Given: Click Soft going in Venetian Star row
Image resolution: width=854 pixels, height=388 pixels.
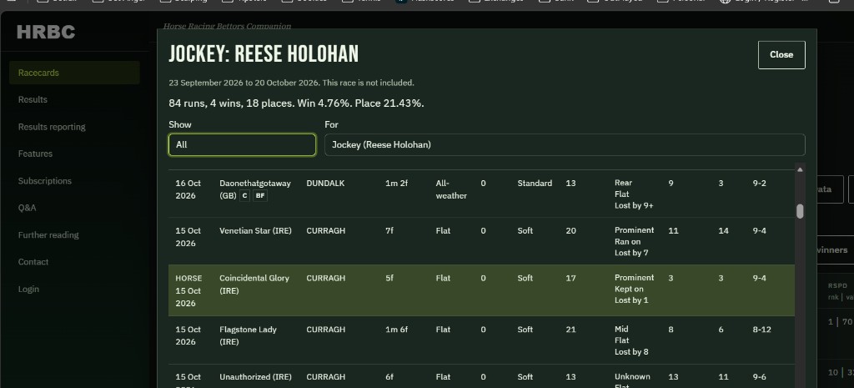Looking at the screenshot, I should (525, 230).
